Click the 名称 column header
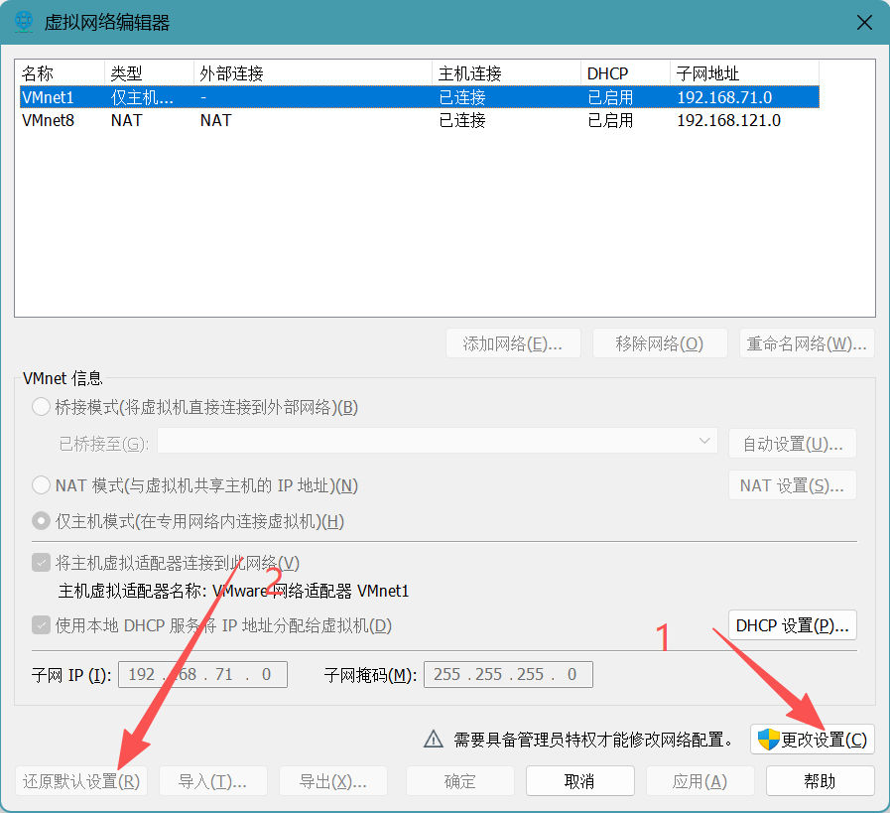The height and width of the screenshot is (813, 890). click(62, 73)
